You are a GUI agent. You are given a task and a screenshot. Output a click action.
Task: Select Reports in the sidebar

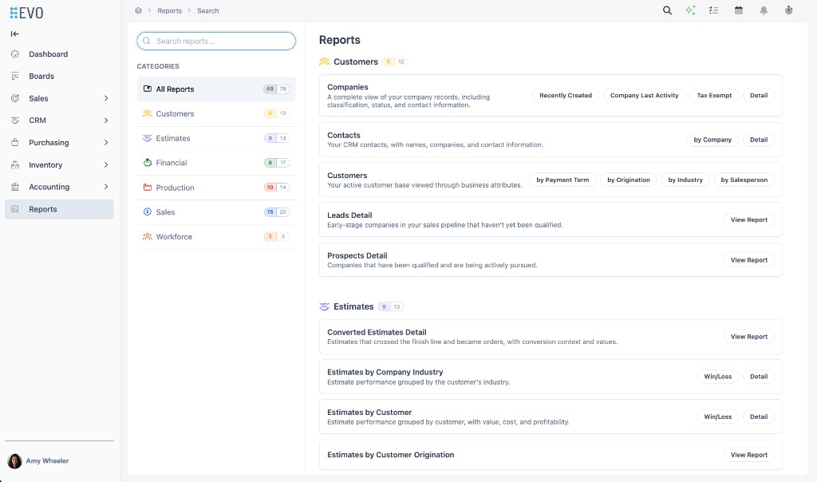59,209
